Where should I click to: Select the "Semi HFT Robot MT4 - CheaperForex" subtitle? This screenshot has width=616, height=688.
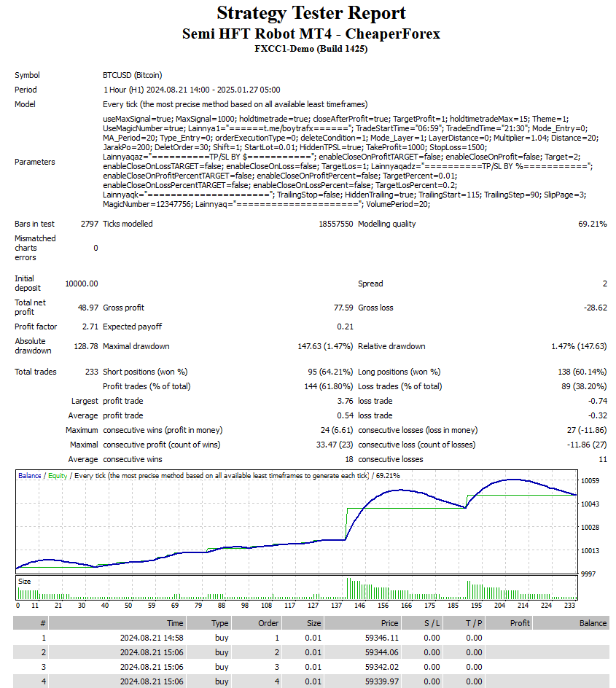pyautogui.click(x=311, y=34)
